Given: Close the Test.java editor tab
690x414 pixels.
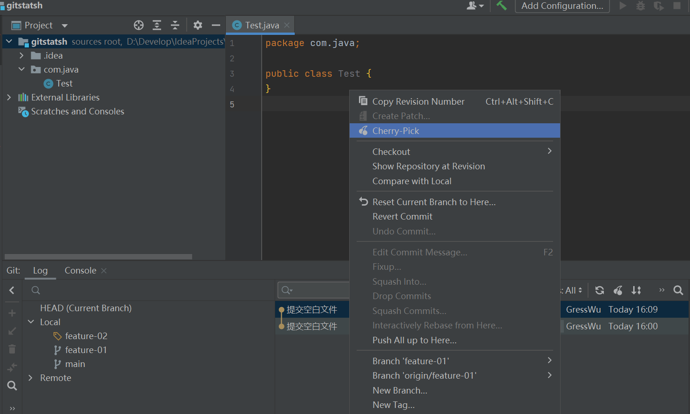Looking at the screenshot, I should [287, 25].
